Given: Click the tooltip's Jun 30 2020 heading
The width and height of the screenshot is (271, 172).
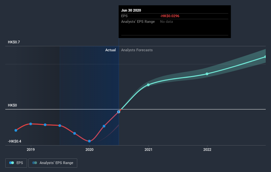Looking at the screenshot, I should pyautogui.click(x=131, y=10).
